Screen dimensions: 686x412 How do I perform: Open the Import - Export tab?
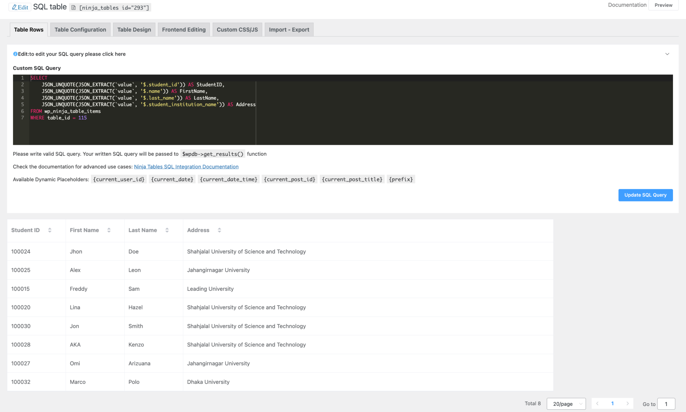[289, 30]
